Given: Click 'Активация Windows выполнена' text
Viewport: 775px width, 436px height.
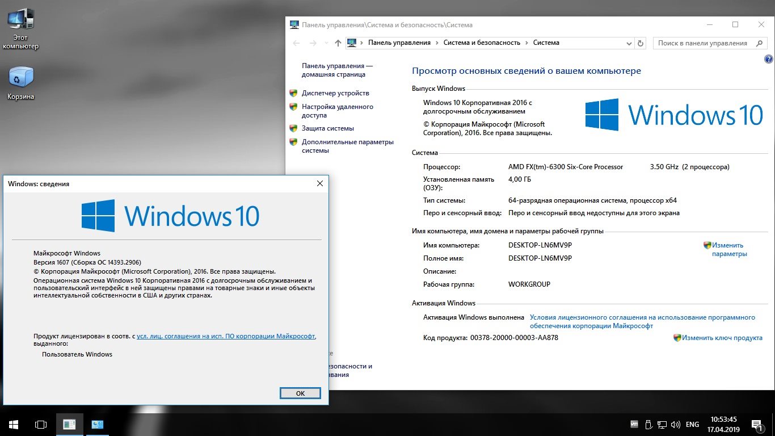Looking at the screenshot, I should [473, 317].
